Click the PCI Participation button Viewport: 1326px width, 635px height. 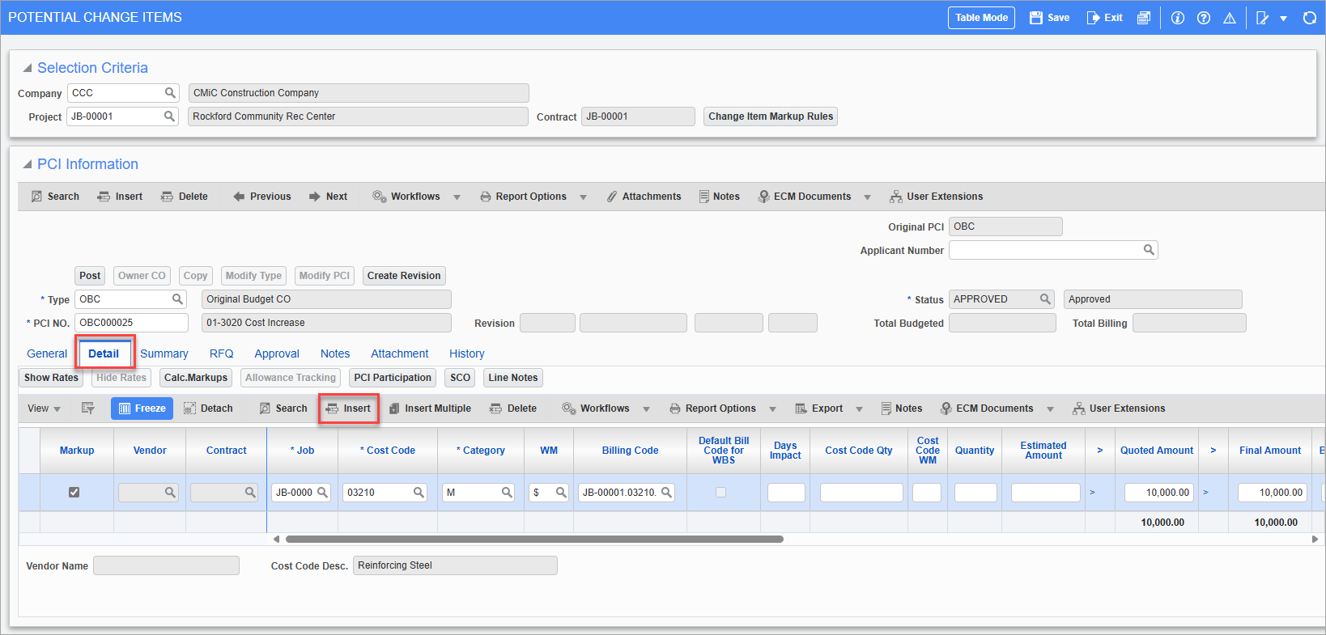pos(393,378)
